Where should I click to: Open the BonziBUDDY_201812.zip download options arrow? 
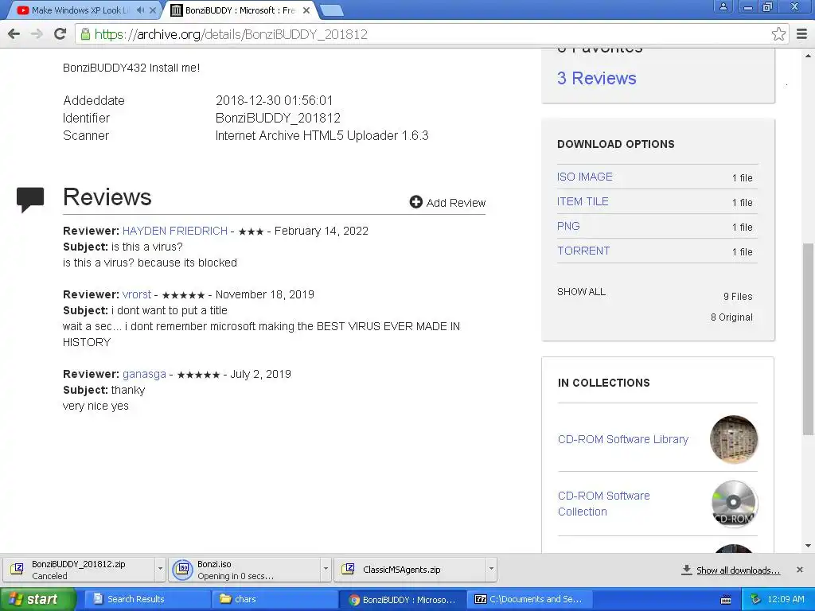point(160,569)
